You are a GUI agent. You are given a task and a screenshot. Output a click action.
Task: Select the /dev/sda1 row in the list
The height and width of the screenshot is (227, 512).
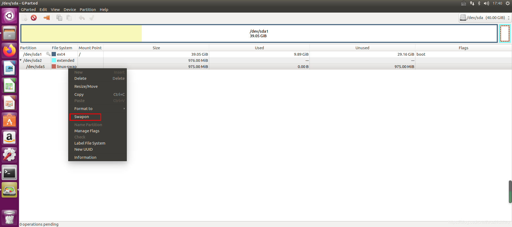point(265,54)
